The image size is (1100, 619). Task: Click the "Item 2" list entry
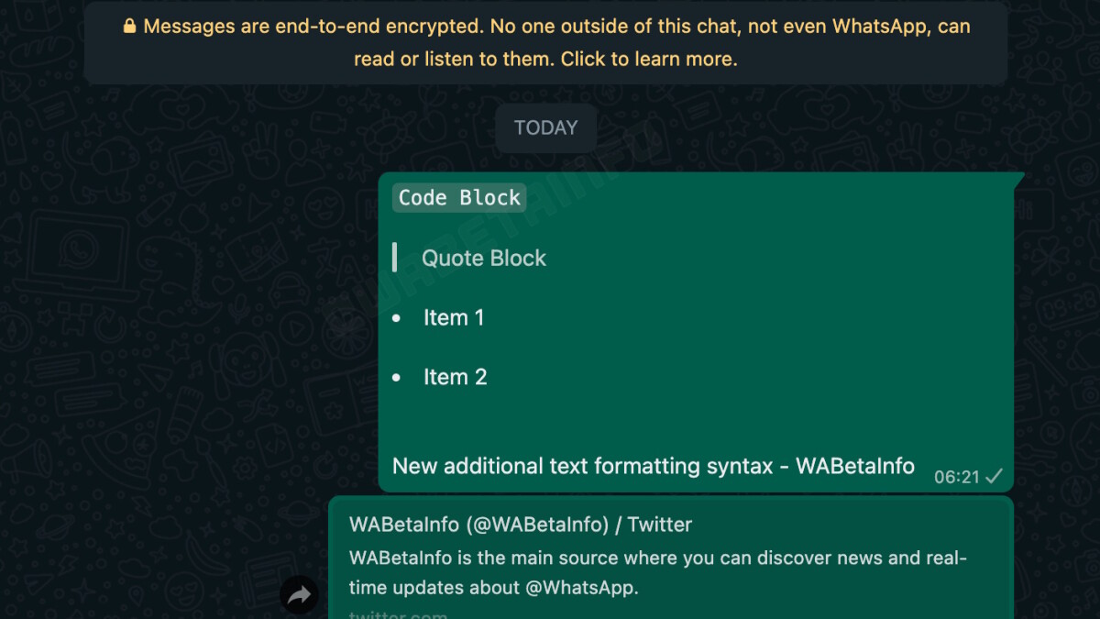(455, 378)
